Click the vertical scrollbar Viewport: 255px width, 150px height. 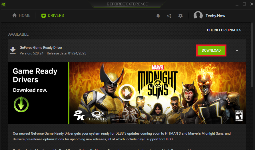[x=252, y=55]
